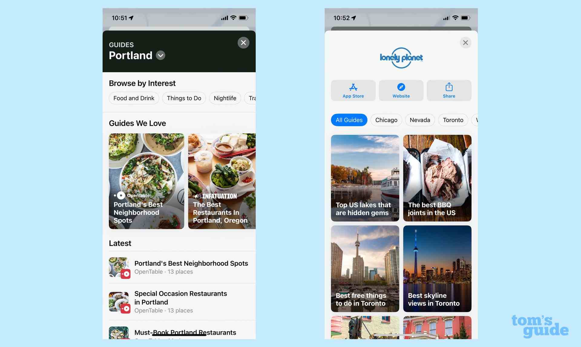This screenshot has height=347, width=581.
Task: Toggle the Chicago filter tab
Action: pos(386,119)
